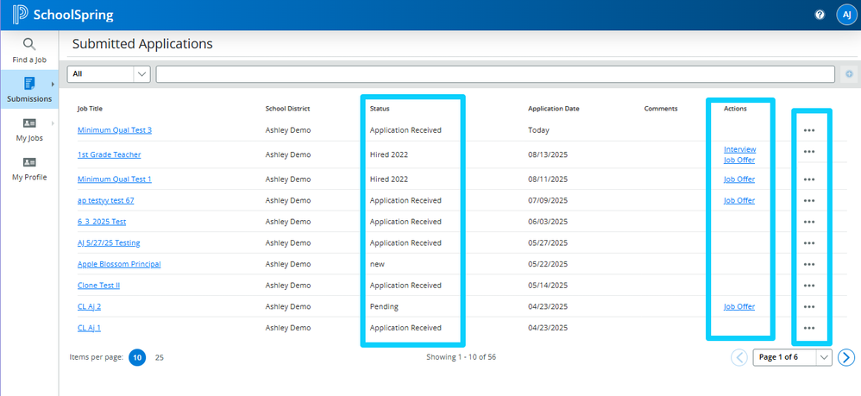This screenshot has width=861, height=396.
Task: Select the My Jobs sidebar icon
Action: click(29, 123)
